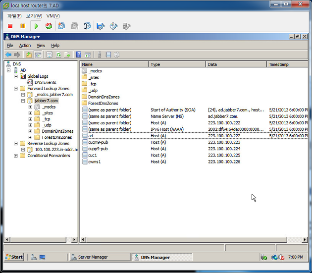This screenshot has width=312, height=273.
Task: Select the cupp9-pub host record
Action: (x=98, y=149)
